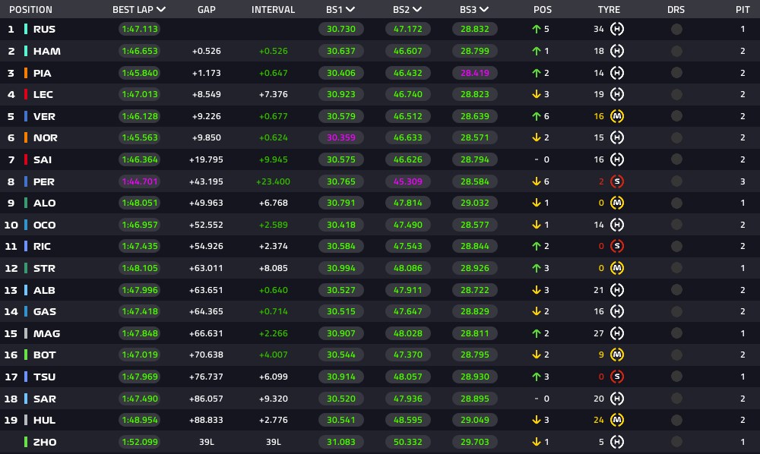
Task: Click ALO's BS2 time 47.814
Action: pos(407,203)
